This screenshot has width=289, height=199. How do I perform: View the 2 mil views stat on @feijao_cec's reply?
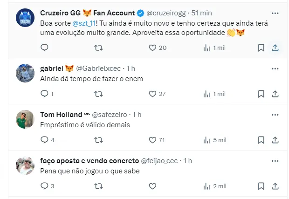(x=215, y=186)
